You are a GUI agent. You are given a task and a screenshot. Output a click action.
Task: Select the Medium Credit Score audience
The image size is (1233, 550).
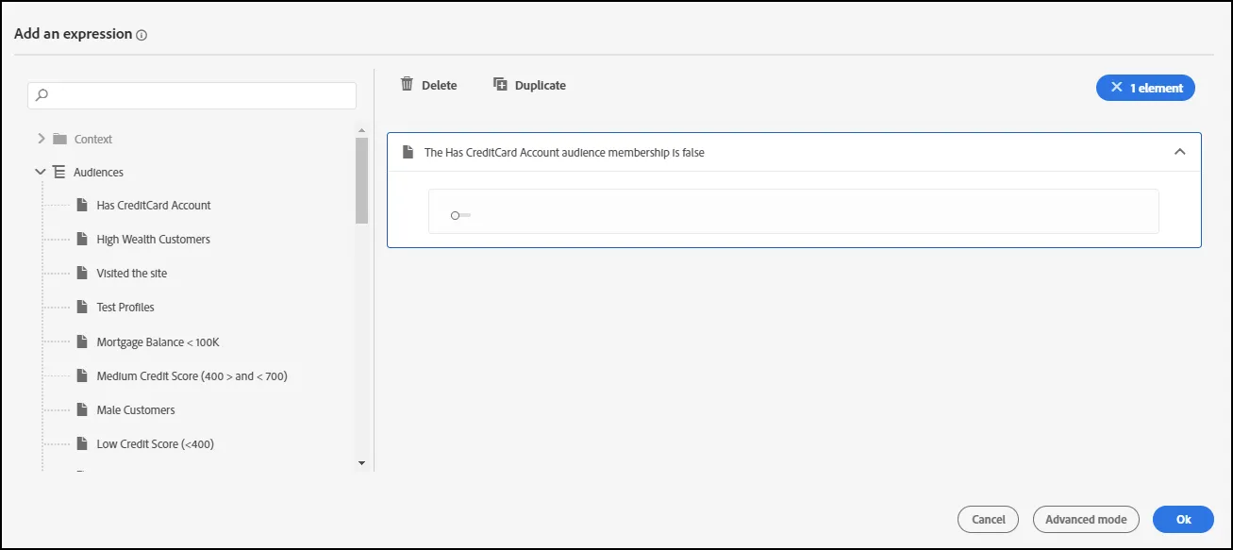(x=192, y=375)
